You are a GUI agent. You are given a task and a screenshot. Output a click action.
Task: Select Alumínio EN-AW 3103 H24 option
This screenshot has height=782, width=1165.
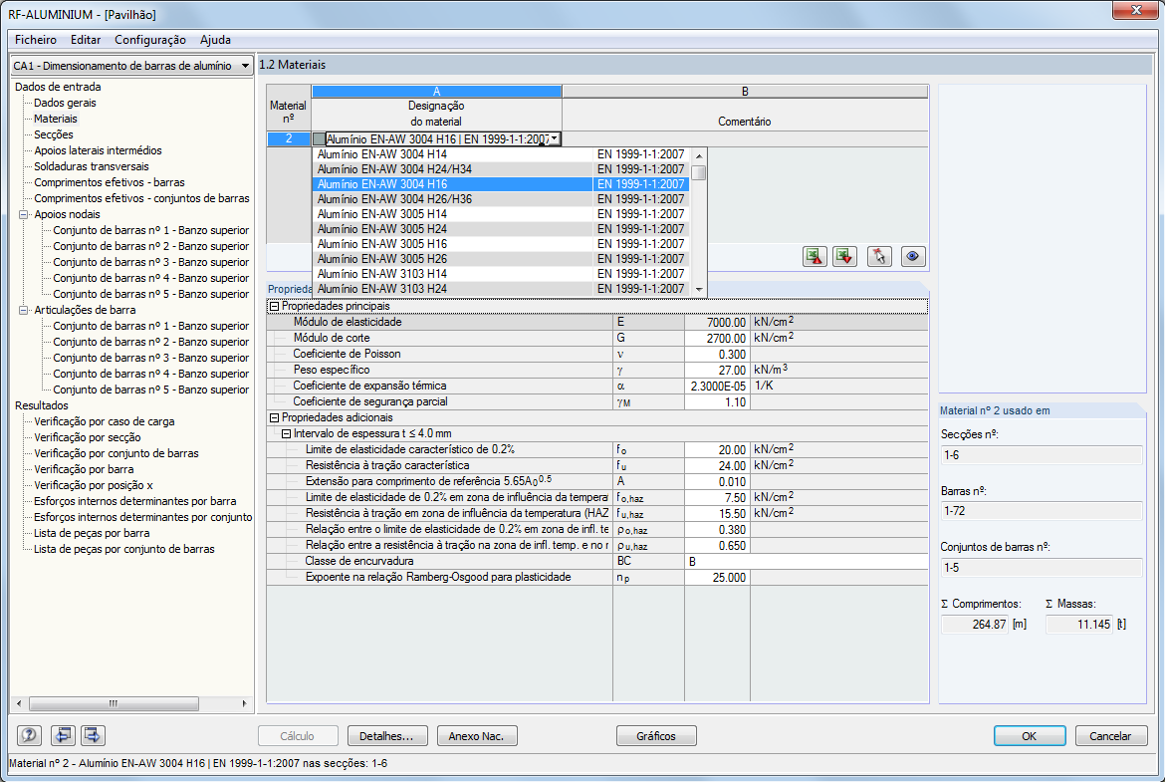point(502,289)
